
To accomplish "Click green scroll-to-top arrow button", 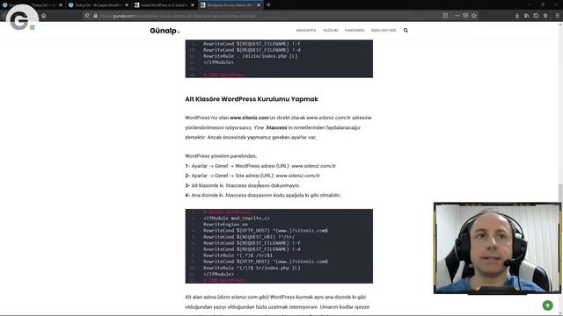I will [547, 305].
